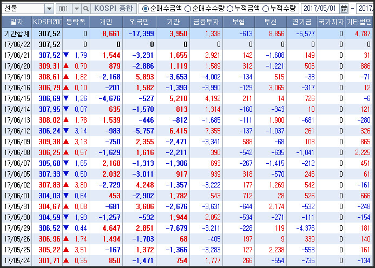Click the up arrow on 17/06/09 row

point(66,142)
